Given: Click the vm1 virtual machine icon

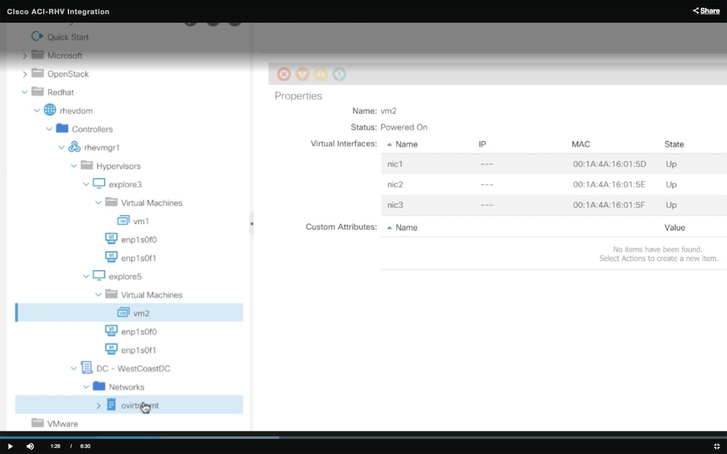Looking at the screenshot, I should click(124, 221).
